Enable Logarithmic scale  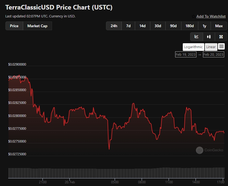click(x=193, y=47)
